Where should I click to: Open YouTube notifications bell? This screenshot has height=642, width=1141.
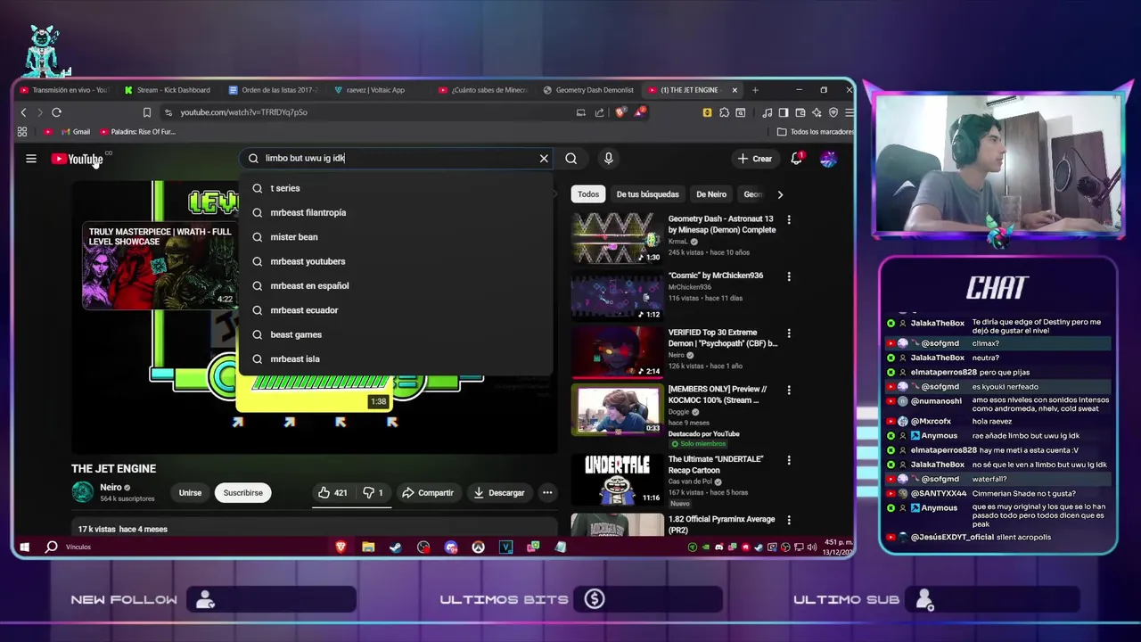pos(797,159)
